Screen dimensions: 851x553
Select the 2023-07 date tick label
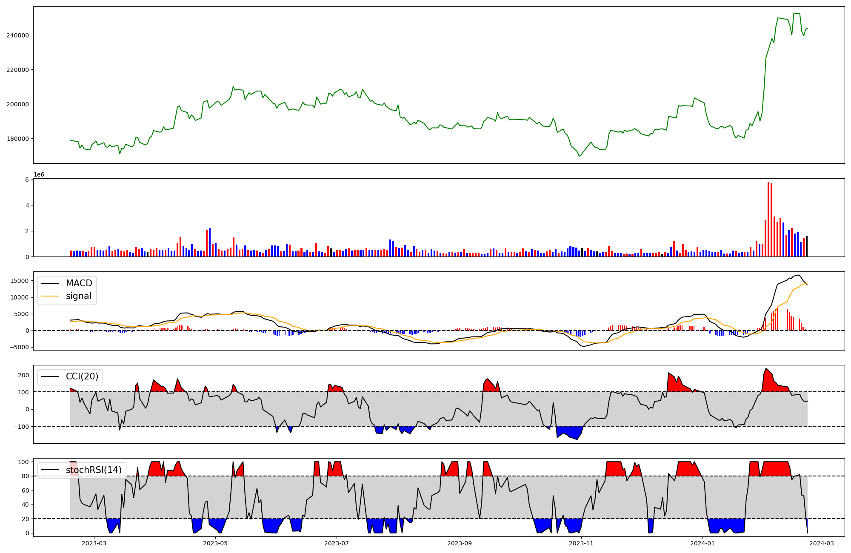click(337, 543)
